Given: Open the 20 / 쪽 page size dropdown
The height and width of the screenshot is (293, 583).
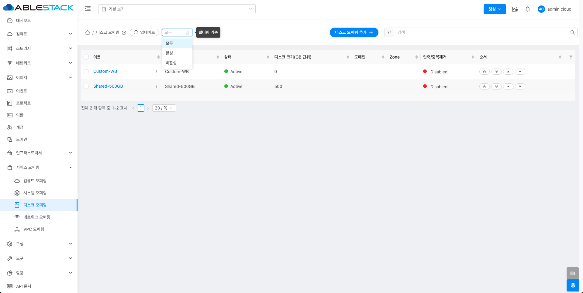Looking at the screenshot, I should [x=164, y=108].
